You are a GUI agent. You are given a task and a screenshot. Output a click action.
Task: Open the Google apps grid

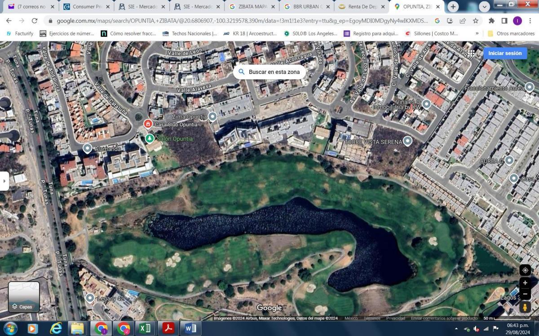click(472, 53)
